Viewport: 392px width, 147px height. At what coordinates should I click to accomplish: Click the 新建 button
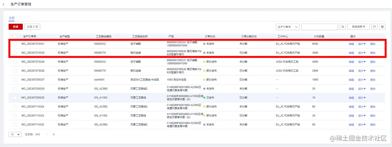[x=16, y=27]
